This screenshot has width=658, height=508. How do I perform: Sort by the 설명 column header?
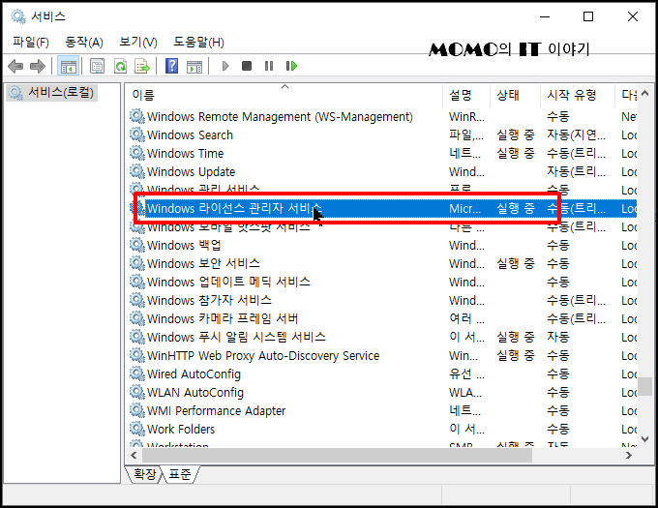coord(466,95)
